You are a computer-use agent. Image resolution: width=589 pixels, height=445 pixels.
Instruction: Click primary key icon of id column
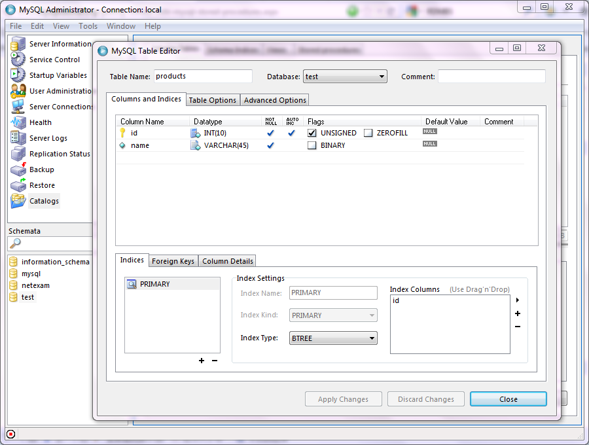coord(122,133)
